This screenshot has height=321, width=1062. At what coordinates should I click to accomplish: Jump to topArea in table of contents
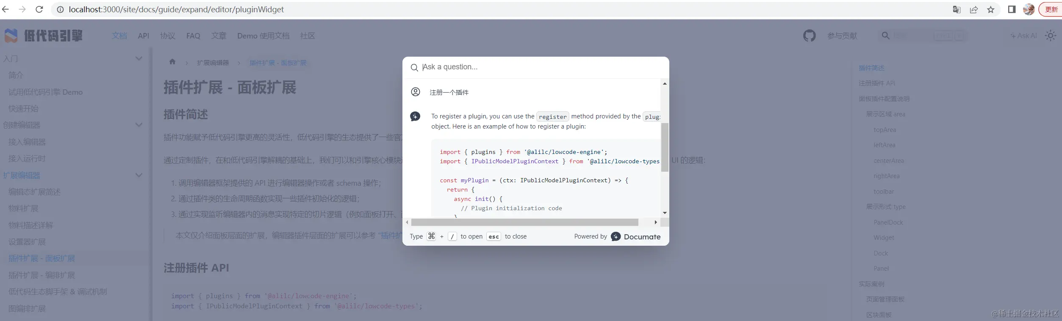coord(885,130)
